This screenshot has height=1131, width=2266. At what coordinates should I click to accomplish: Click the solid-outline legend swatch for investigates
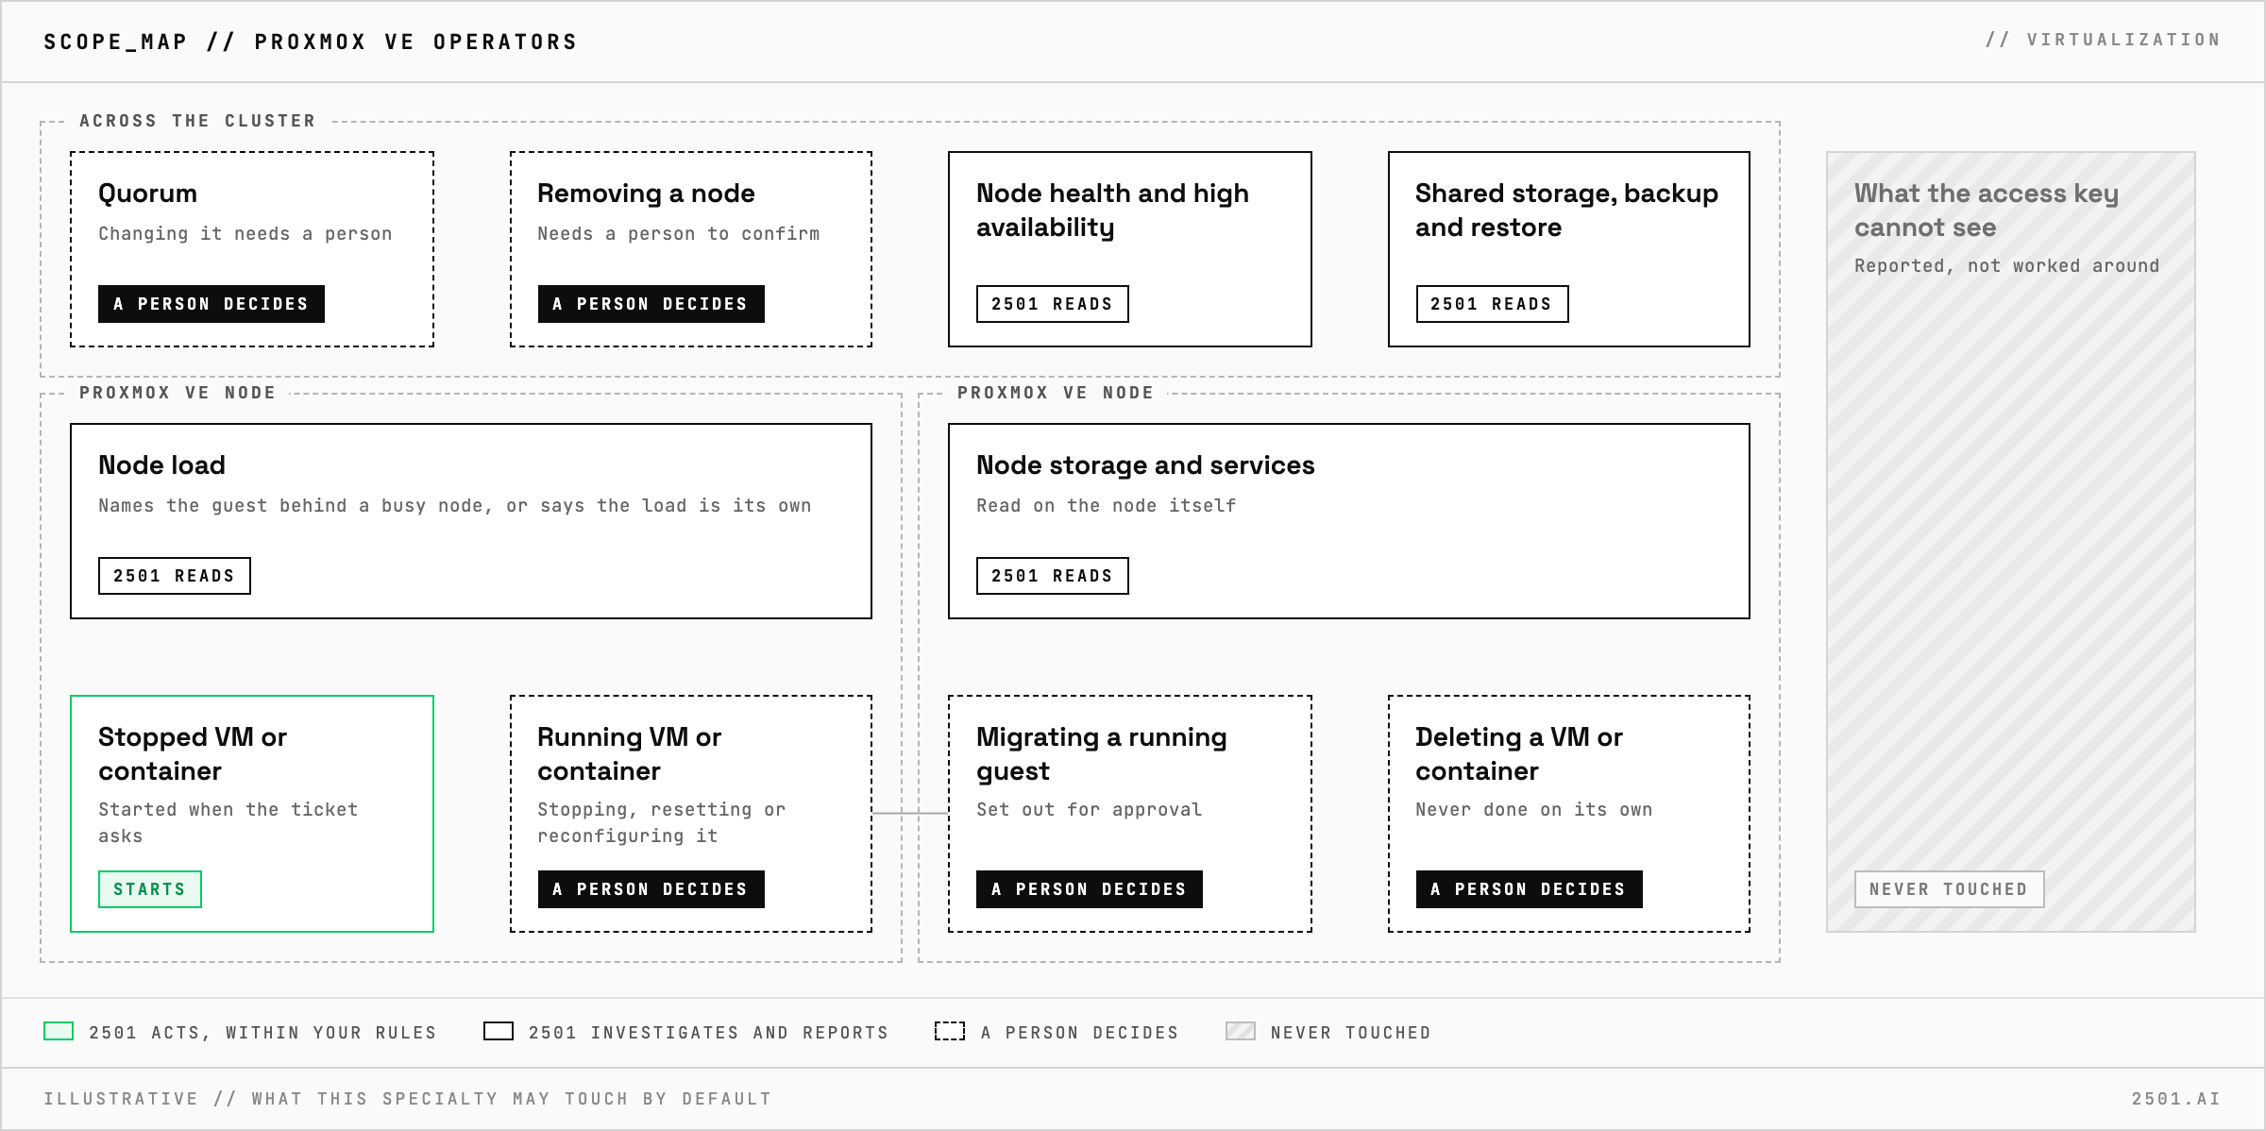(x=499, y=1031)
